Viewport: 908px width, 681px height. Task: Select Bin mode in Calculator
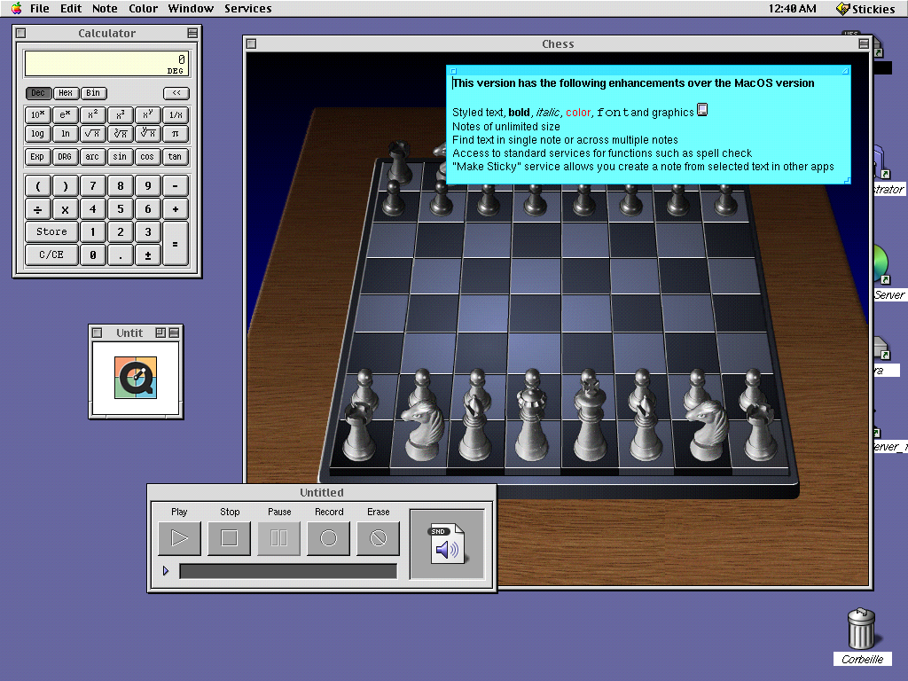point(93,92)
